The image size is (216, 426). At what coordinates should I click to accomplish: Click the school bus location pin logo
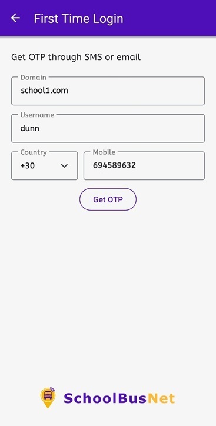coord(48,398)
